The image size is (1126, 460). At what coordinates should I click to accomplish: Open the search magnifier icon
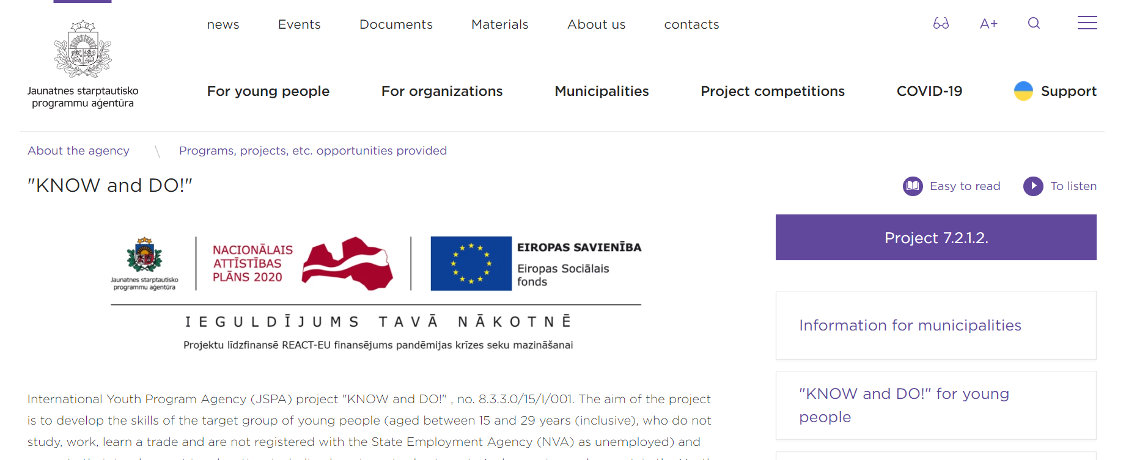tap(1034, 23)
